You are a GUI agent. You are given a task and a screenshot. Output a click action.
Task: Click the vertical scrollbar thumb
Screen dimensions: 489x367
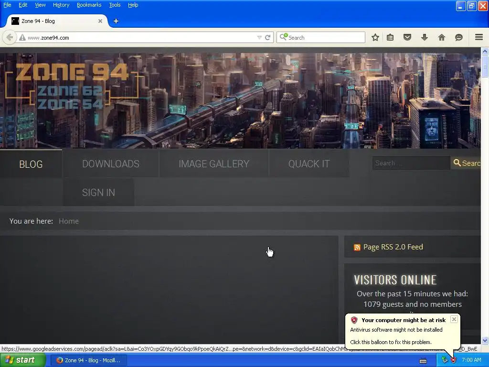pos(485,66)
